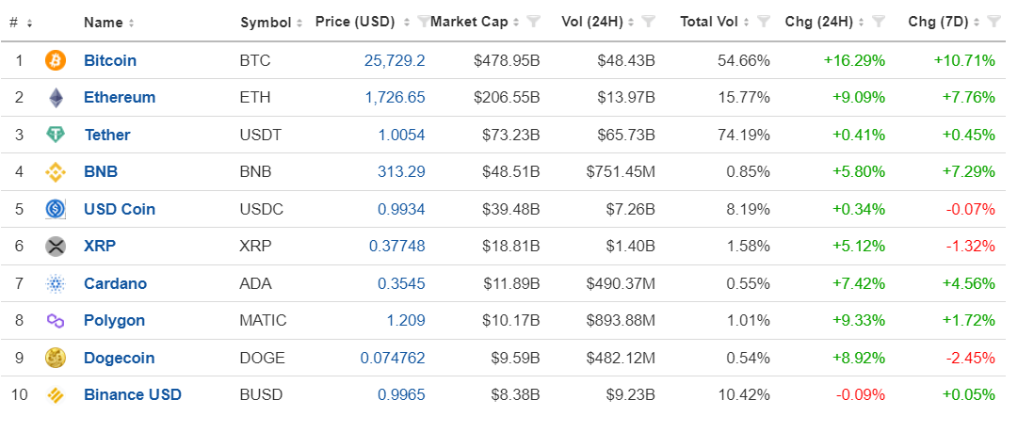Click the BNB logo icon
The width and height of the screenshot is (1034, 448).
click(x=56, y=172)
